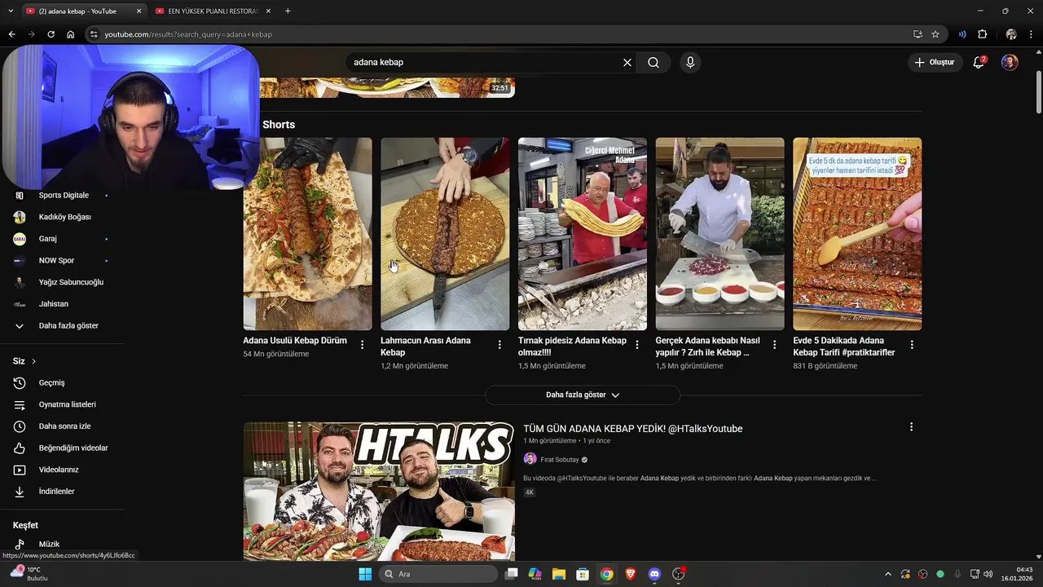Open Fırat Sobutay channel link

560,460
